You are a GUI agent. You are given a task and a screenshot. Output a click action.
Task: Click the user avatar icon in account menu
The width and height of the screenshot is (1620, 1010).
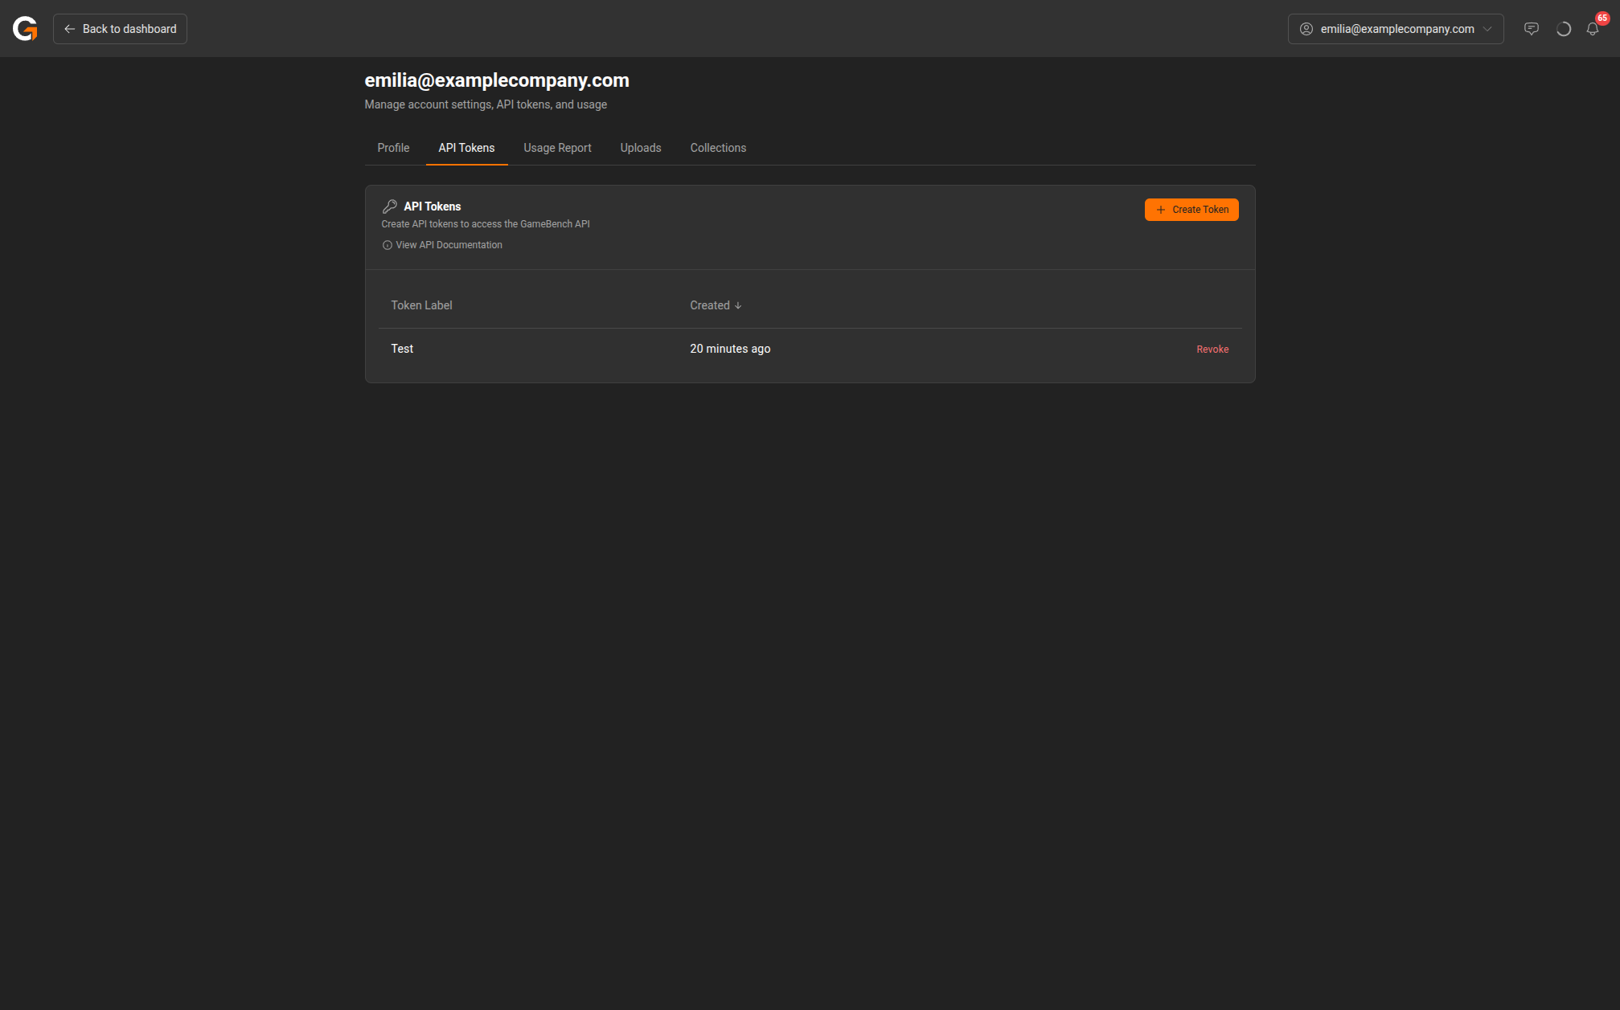[x=1306, y=29]
